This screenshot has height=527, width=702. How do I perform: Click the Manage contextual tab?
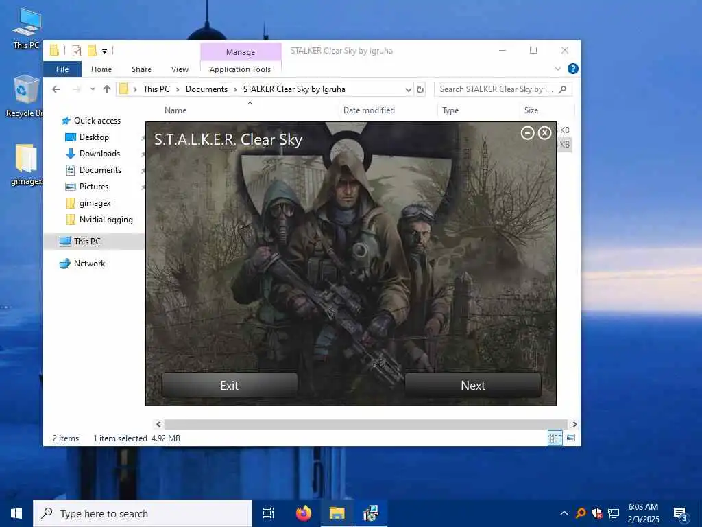[241, 52]
